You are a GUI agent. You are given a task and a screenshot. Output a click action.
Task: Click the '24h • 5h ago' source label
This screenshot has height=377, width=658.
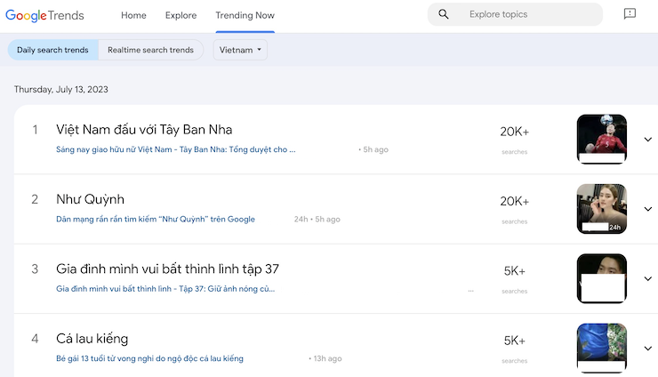tap(317, 219)
